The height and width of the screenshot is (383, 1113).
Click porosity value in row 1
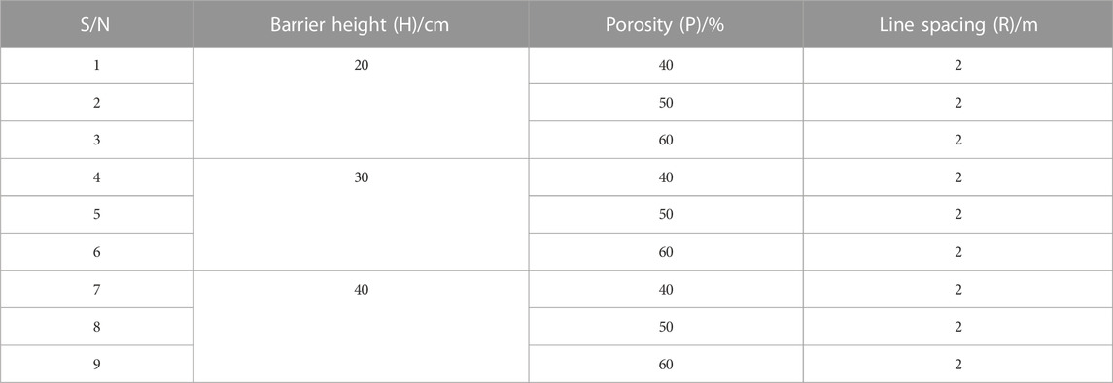coord(666,66)
